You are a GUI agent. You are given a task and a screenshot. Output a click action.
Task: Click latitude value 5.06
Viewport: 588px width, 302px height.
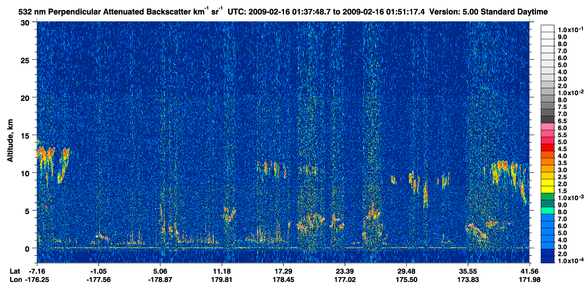[160, 271]
